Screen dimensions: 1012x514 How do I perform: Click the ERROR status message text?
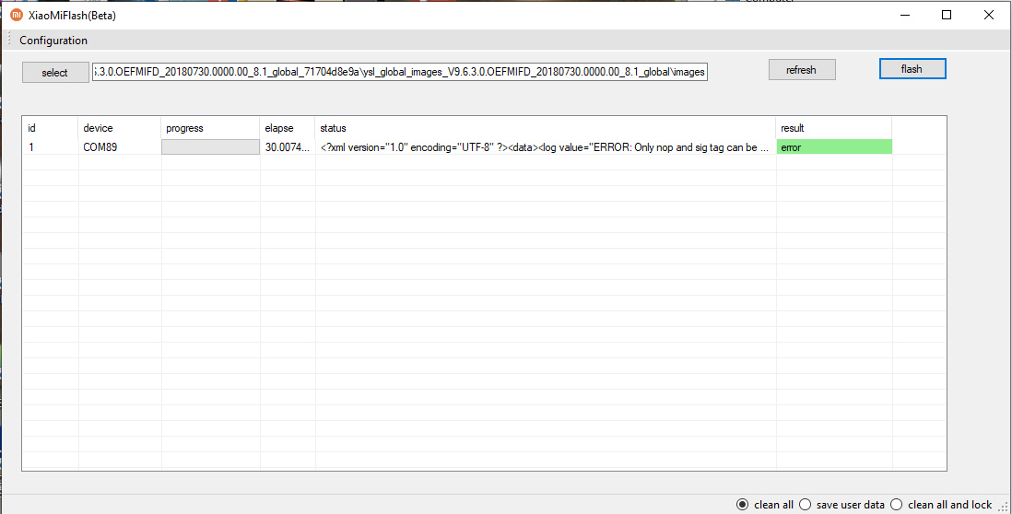[x=545, y=147]
